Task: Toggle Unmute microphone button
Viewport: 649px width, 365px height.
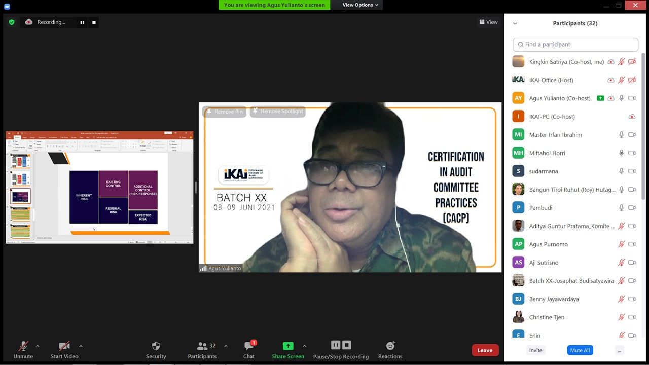Action: point(23,349)
